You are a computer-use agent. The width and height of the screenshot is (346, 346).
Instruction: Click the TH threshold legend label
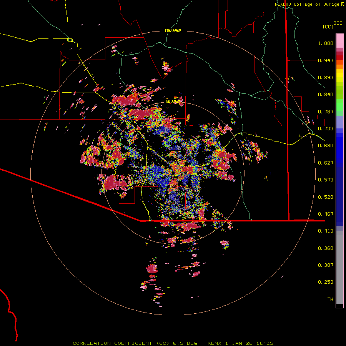pyautogui.click(x=330, y=299)
